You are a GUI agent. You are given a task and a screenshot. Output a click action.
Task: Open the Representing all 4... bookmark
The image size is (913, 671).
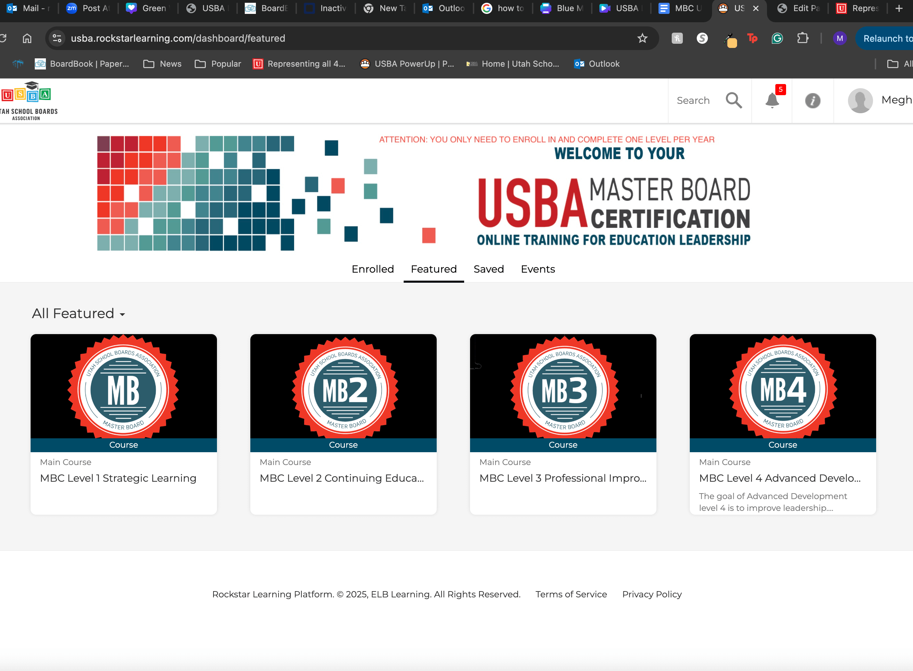(x=299, y=64)
